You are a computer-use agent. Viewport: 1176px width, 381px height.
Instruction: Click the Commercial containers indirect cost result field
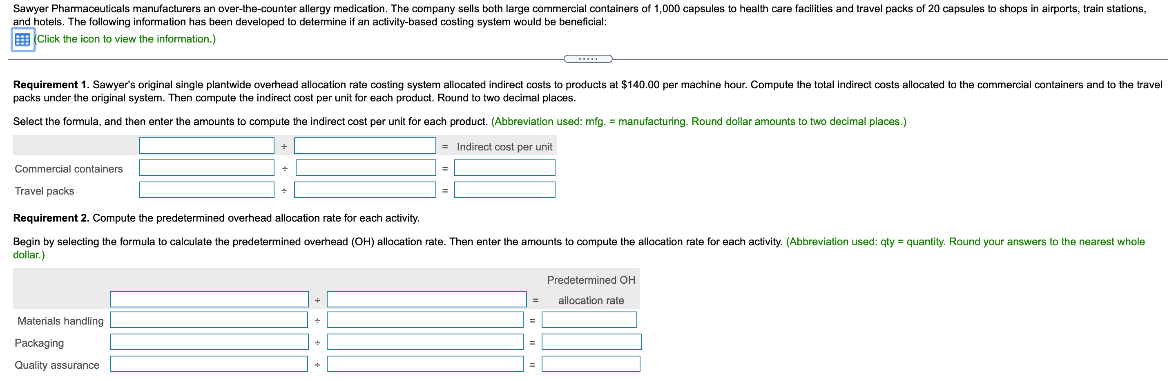(504, 168)
